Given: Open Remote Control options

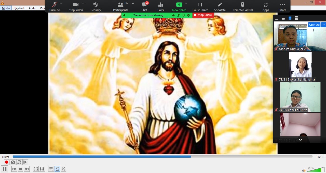Looking at the screenshot, I should click(x=243, y=7).
